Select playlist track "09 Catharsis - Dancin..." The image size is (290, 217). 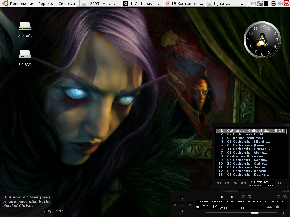[250, 171]
